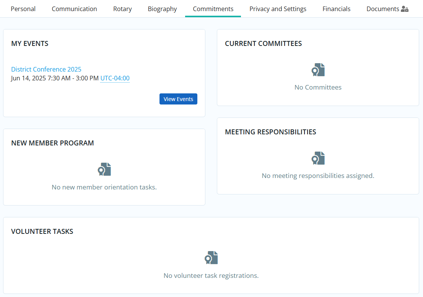
Task: Click the UTC-04:00 timezone link
Action: tap(115, 78)
